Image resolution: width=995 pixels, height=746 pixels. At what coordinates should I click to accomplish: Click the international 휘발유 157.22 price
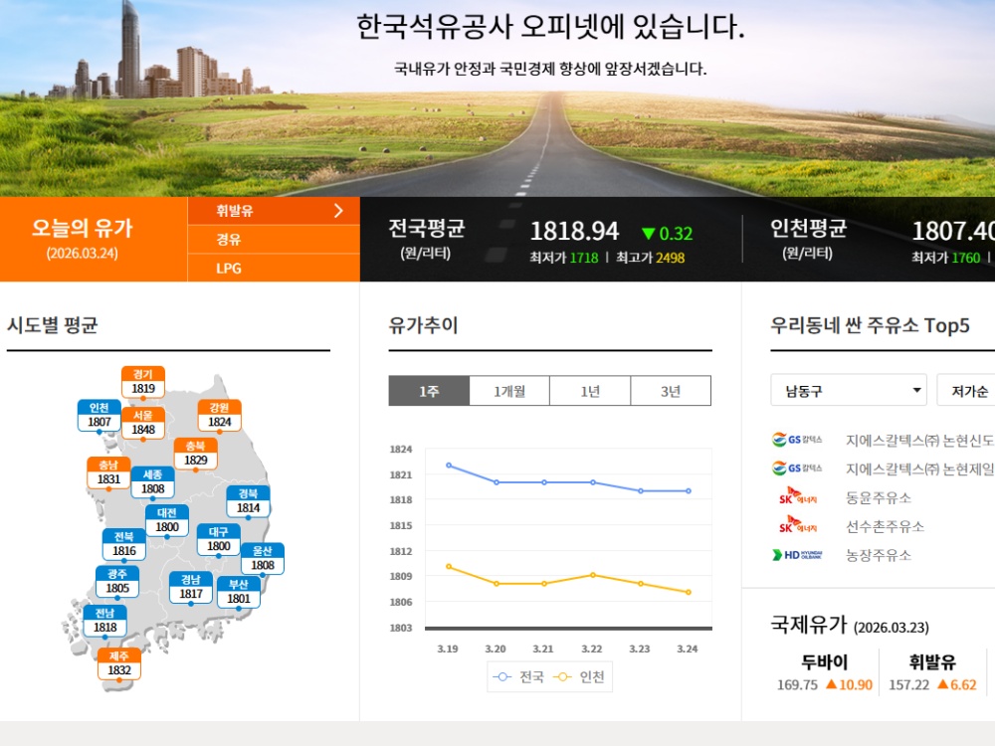pos(908,685)
